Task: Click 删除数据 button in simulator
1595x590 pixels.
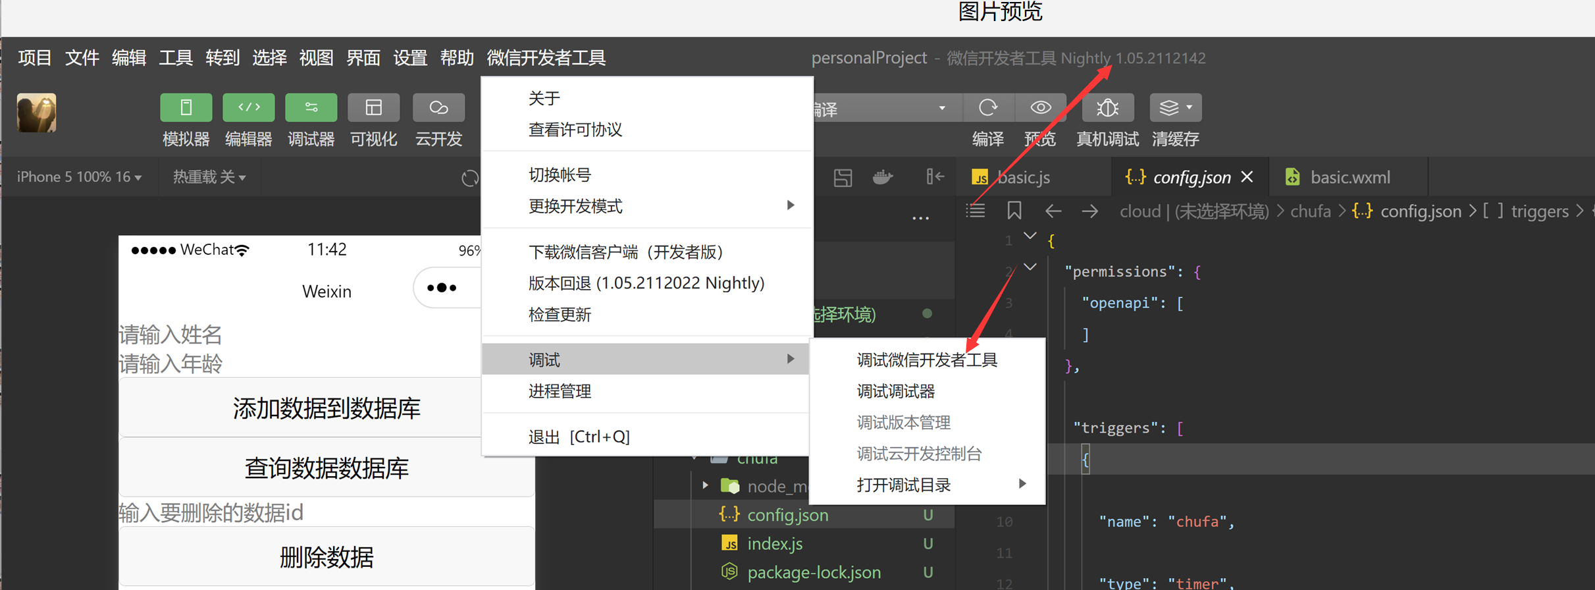Action: pyautogui.click(x=327, y=557)
